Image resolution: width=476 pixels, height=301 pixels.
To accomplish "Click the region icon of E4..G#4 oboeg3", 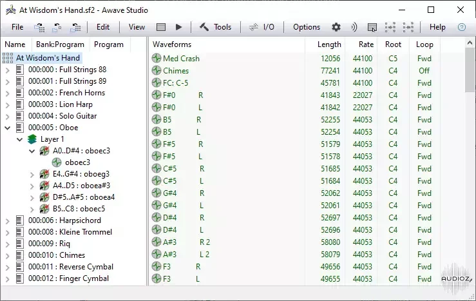I will click(44, 174).
